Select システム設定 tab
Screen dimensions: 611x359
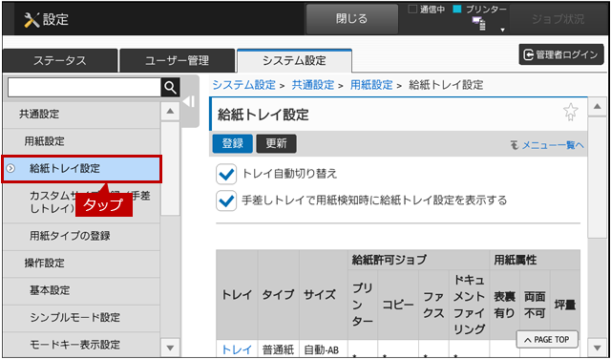click(294, 60)
